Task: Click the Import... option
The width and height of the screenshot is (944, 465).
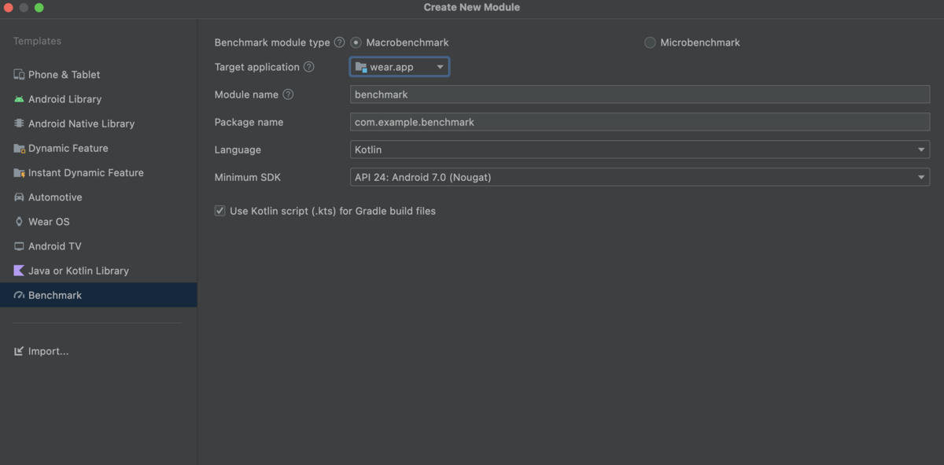Action: pyautogui.click(x=48, y=352)
